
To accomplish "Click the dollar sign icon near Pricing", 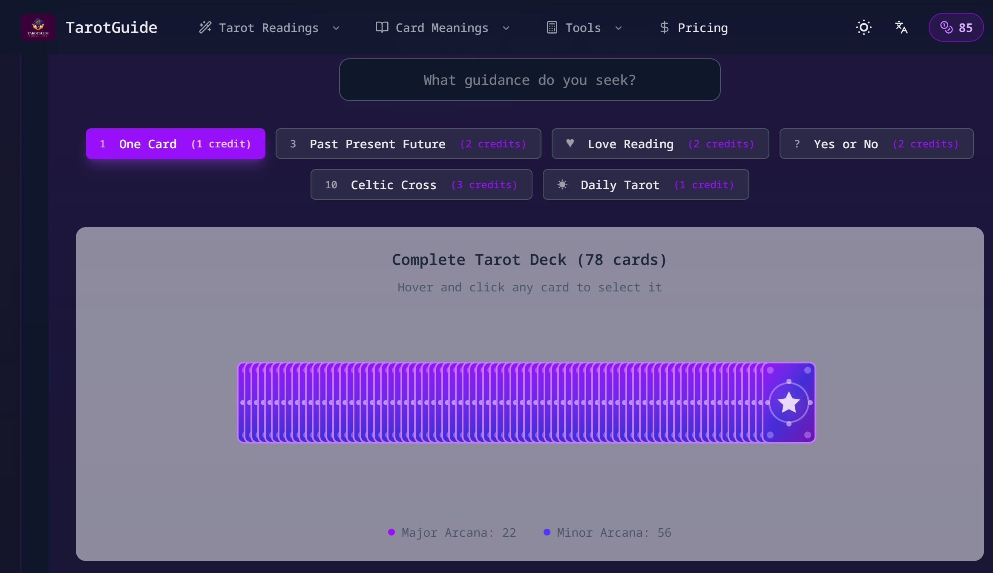I will tap(663, 27).
